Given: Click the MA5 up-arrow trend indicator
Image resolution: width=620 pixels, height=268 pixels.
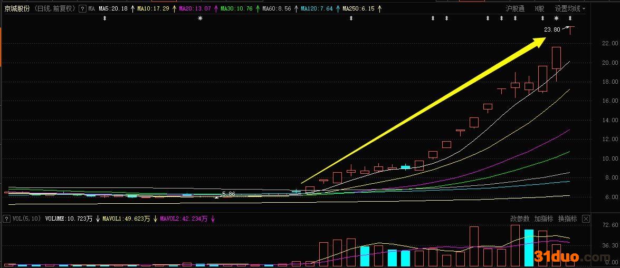Looking at the screenshot, I should pos(132,9).
